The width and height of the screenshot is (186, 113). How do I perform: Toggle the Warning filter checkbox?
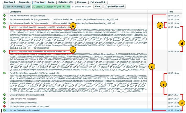pos(12,7)
